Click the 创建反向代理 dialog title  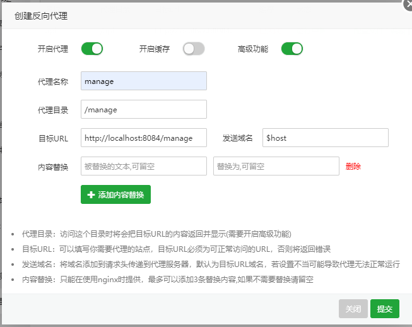[41, 16]
